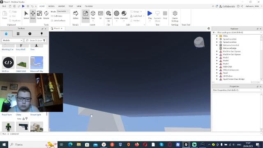The width and height of the screenshot is (263, 148).
Task: Run game from quick access play icon
Action: [x=23, y=6]
